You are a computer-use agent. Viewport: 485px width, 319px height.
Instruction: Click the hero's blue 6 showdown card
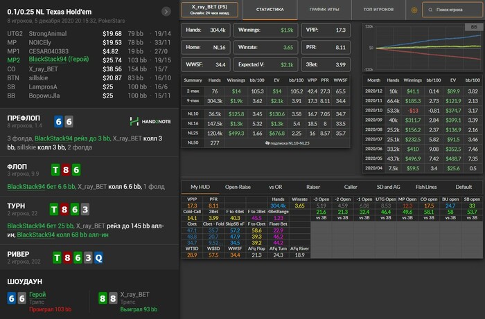(12, 298)
